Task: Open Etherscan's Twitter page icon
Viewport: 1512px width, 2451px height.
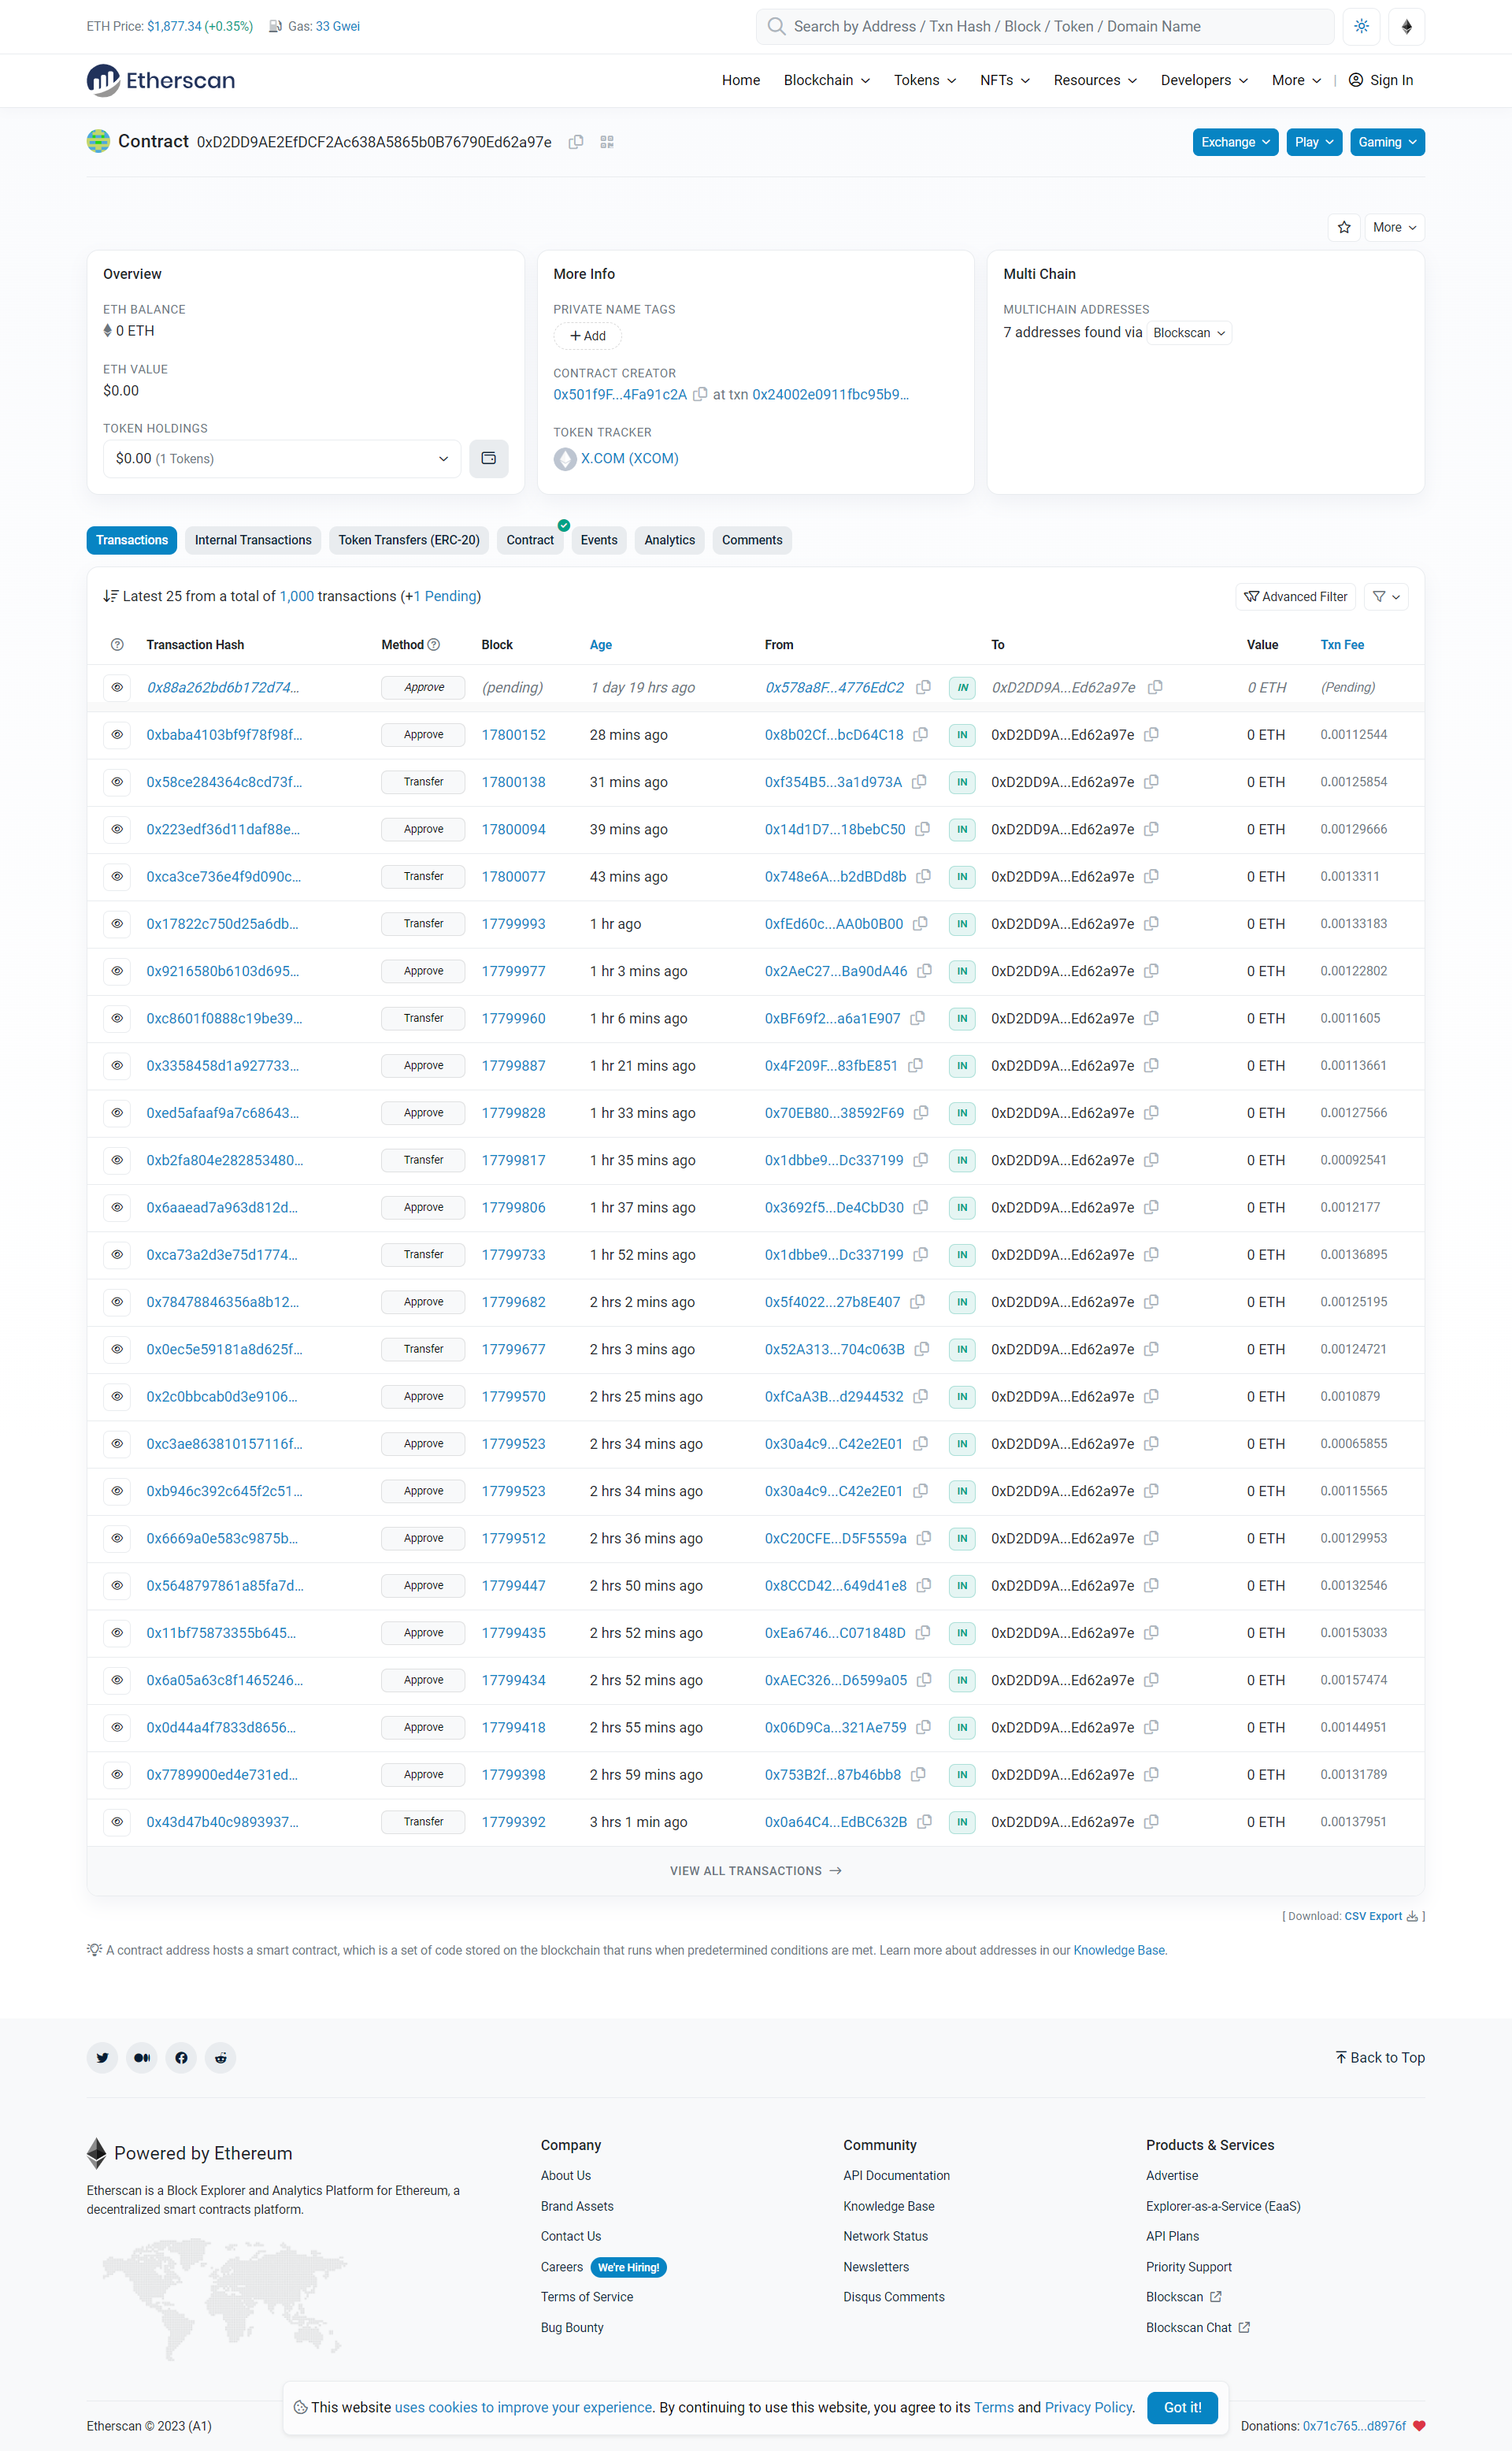Action: tap(102, 2058)
